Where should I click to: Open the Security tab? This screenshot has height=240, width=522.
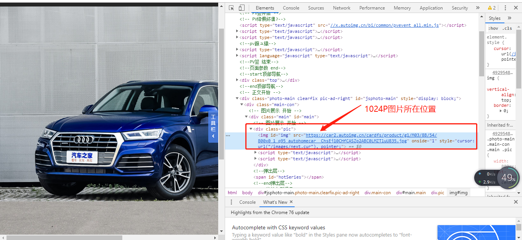click(x=460, y=8)
